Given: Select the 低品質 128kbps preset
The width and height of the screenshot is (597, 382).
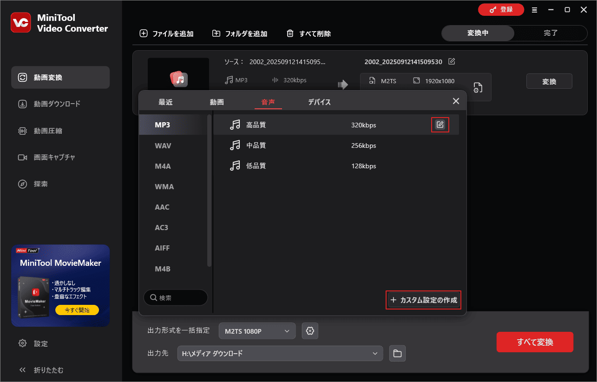Looking at the screenshot, I should coord(336,166).
